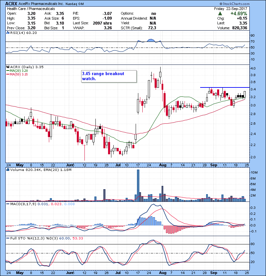Viewport: 266px width, 276px height.
Task: Click the AcelRx Pharmaceuticals Inc. company name
Action: (41, 4)
